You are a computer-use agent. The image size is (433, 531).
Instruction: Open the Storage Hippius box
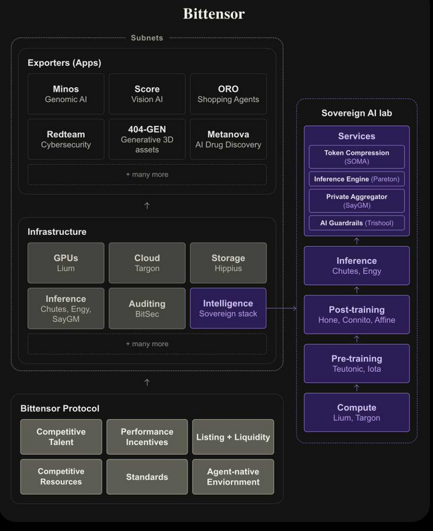229,263
